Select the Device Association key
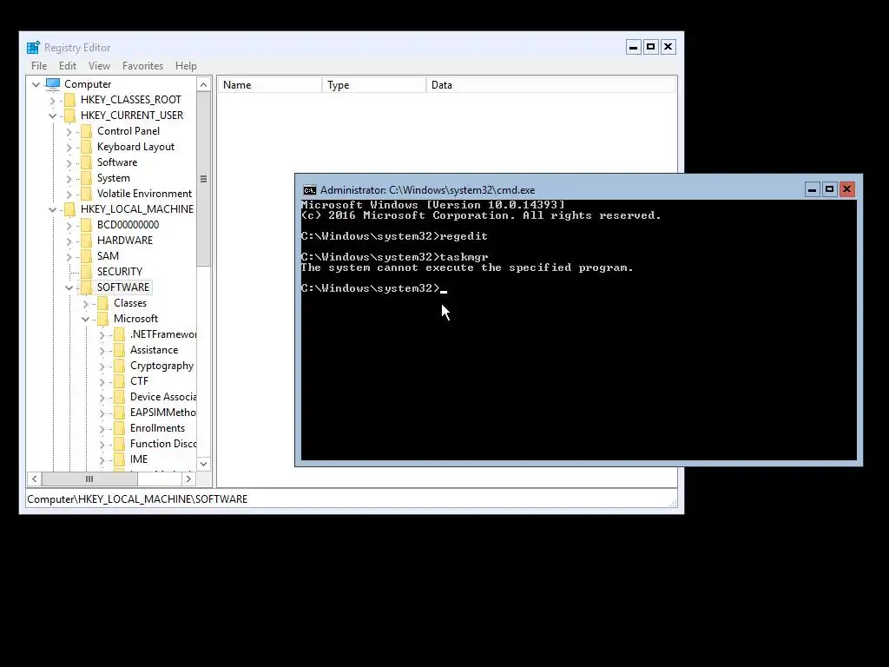Viewport: 889px width, 667px height. 163,397
